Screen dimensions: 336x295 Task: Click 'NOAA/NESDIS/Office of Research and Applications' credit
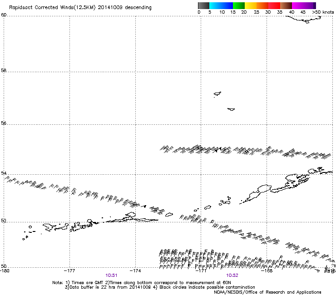click(x=267, y=292)
